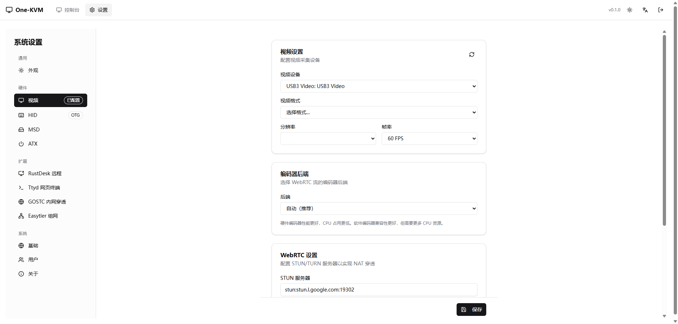Open the 60 FPS frame rate dropdown

click(x=429, y=139)
